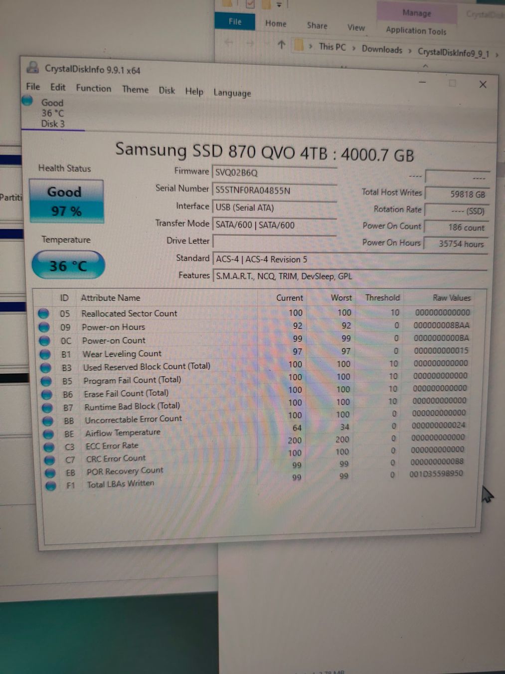
Task: Click status icon for Power-on Hours row
Action: 44,327
